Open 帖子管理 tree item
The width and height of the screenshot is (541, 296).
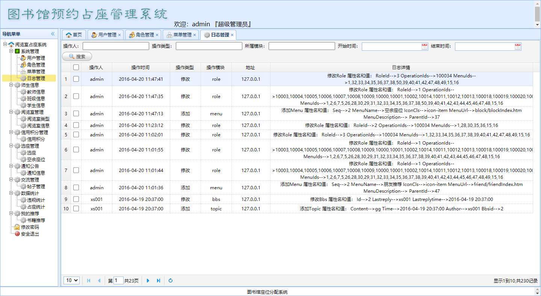coord(36,187)
